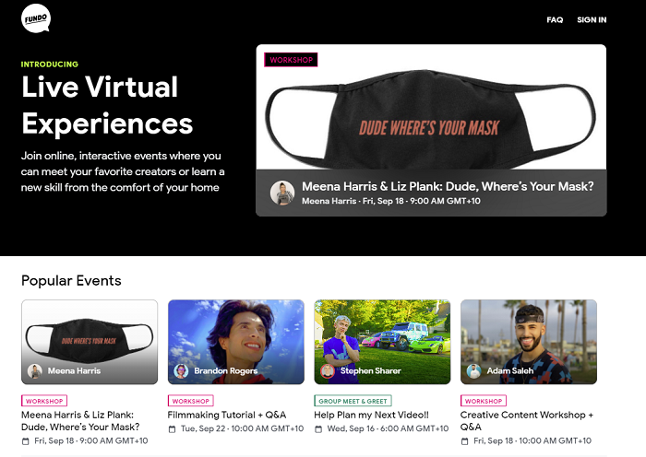Open the Creative Content Workshop + Q&A link

(x=527, y=420)
